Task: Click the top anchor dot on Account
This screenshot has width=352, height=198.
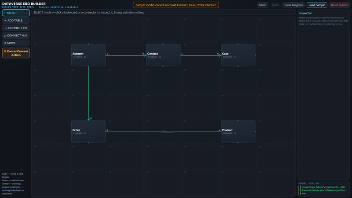Action: point(88,44)
